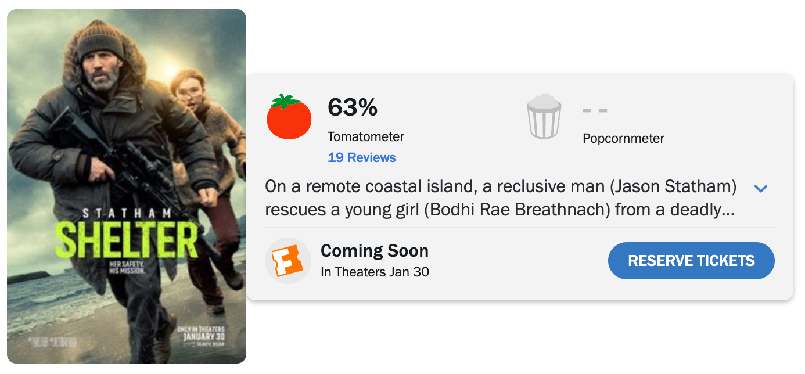Click the empty Popcornmeter score dashes
The image size is (805, 374).
click(594, 110)
